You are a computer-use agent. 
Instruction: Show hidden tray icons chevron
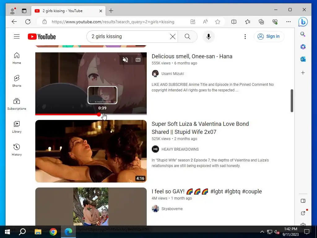[x=262, y=232]
